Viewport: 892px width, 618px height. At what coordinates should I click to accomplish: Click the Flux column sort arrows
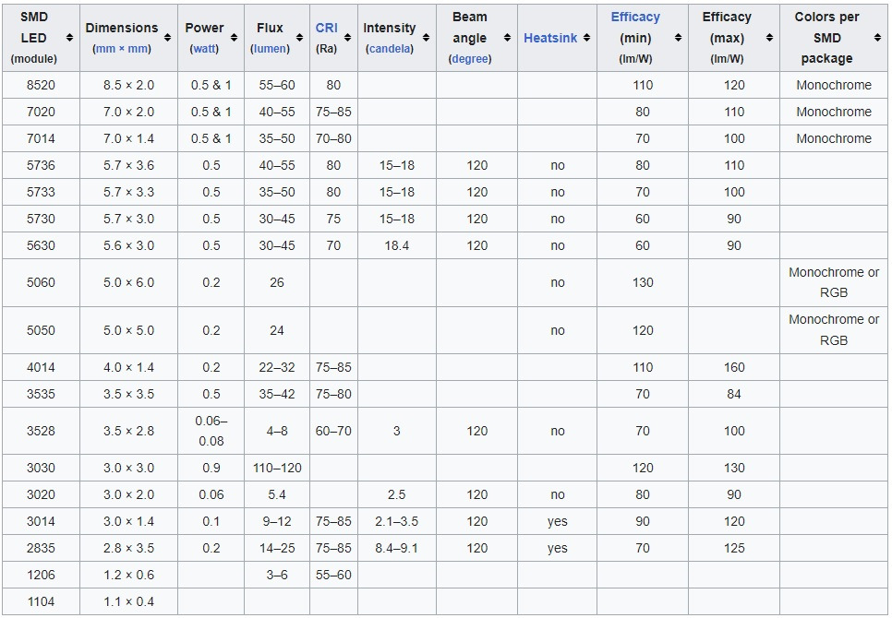(x=299, y=38)
